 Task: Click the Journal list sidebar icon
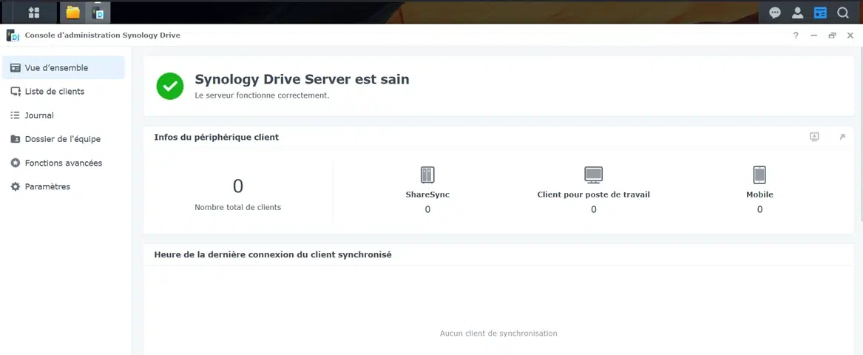pos(16,115)
